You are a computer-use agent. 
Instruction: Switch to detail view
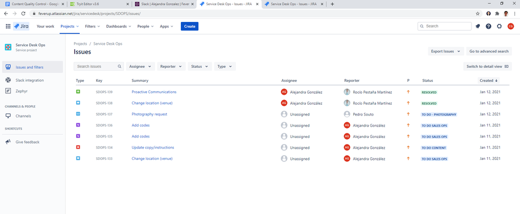click(x=487, y=66)
